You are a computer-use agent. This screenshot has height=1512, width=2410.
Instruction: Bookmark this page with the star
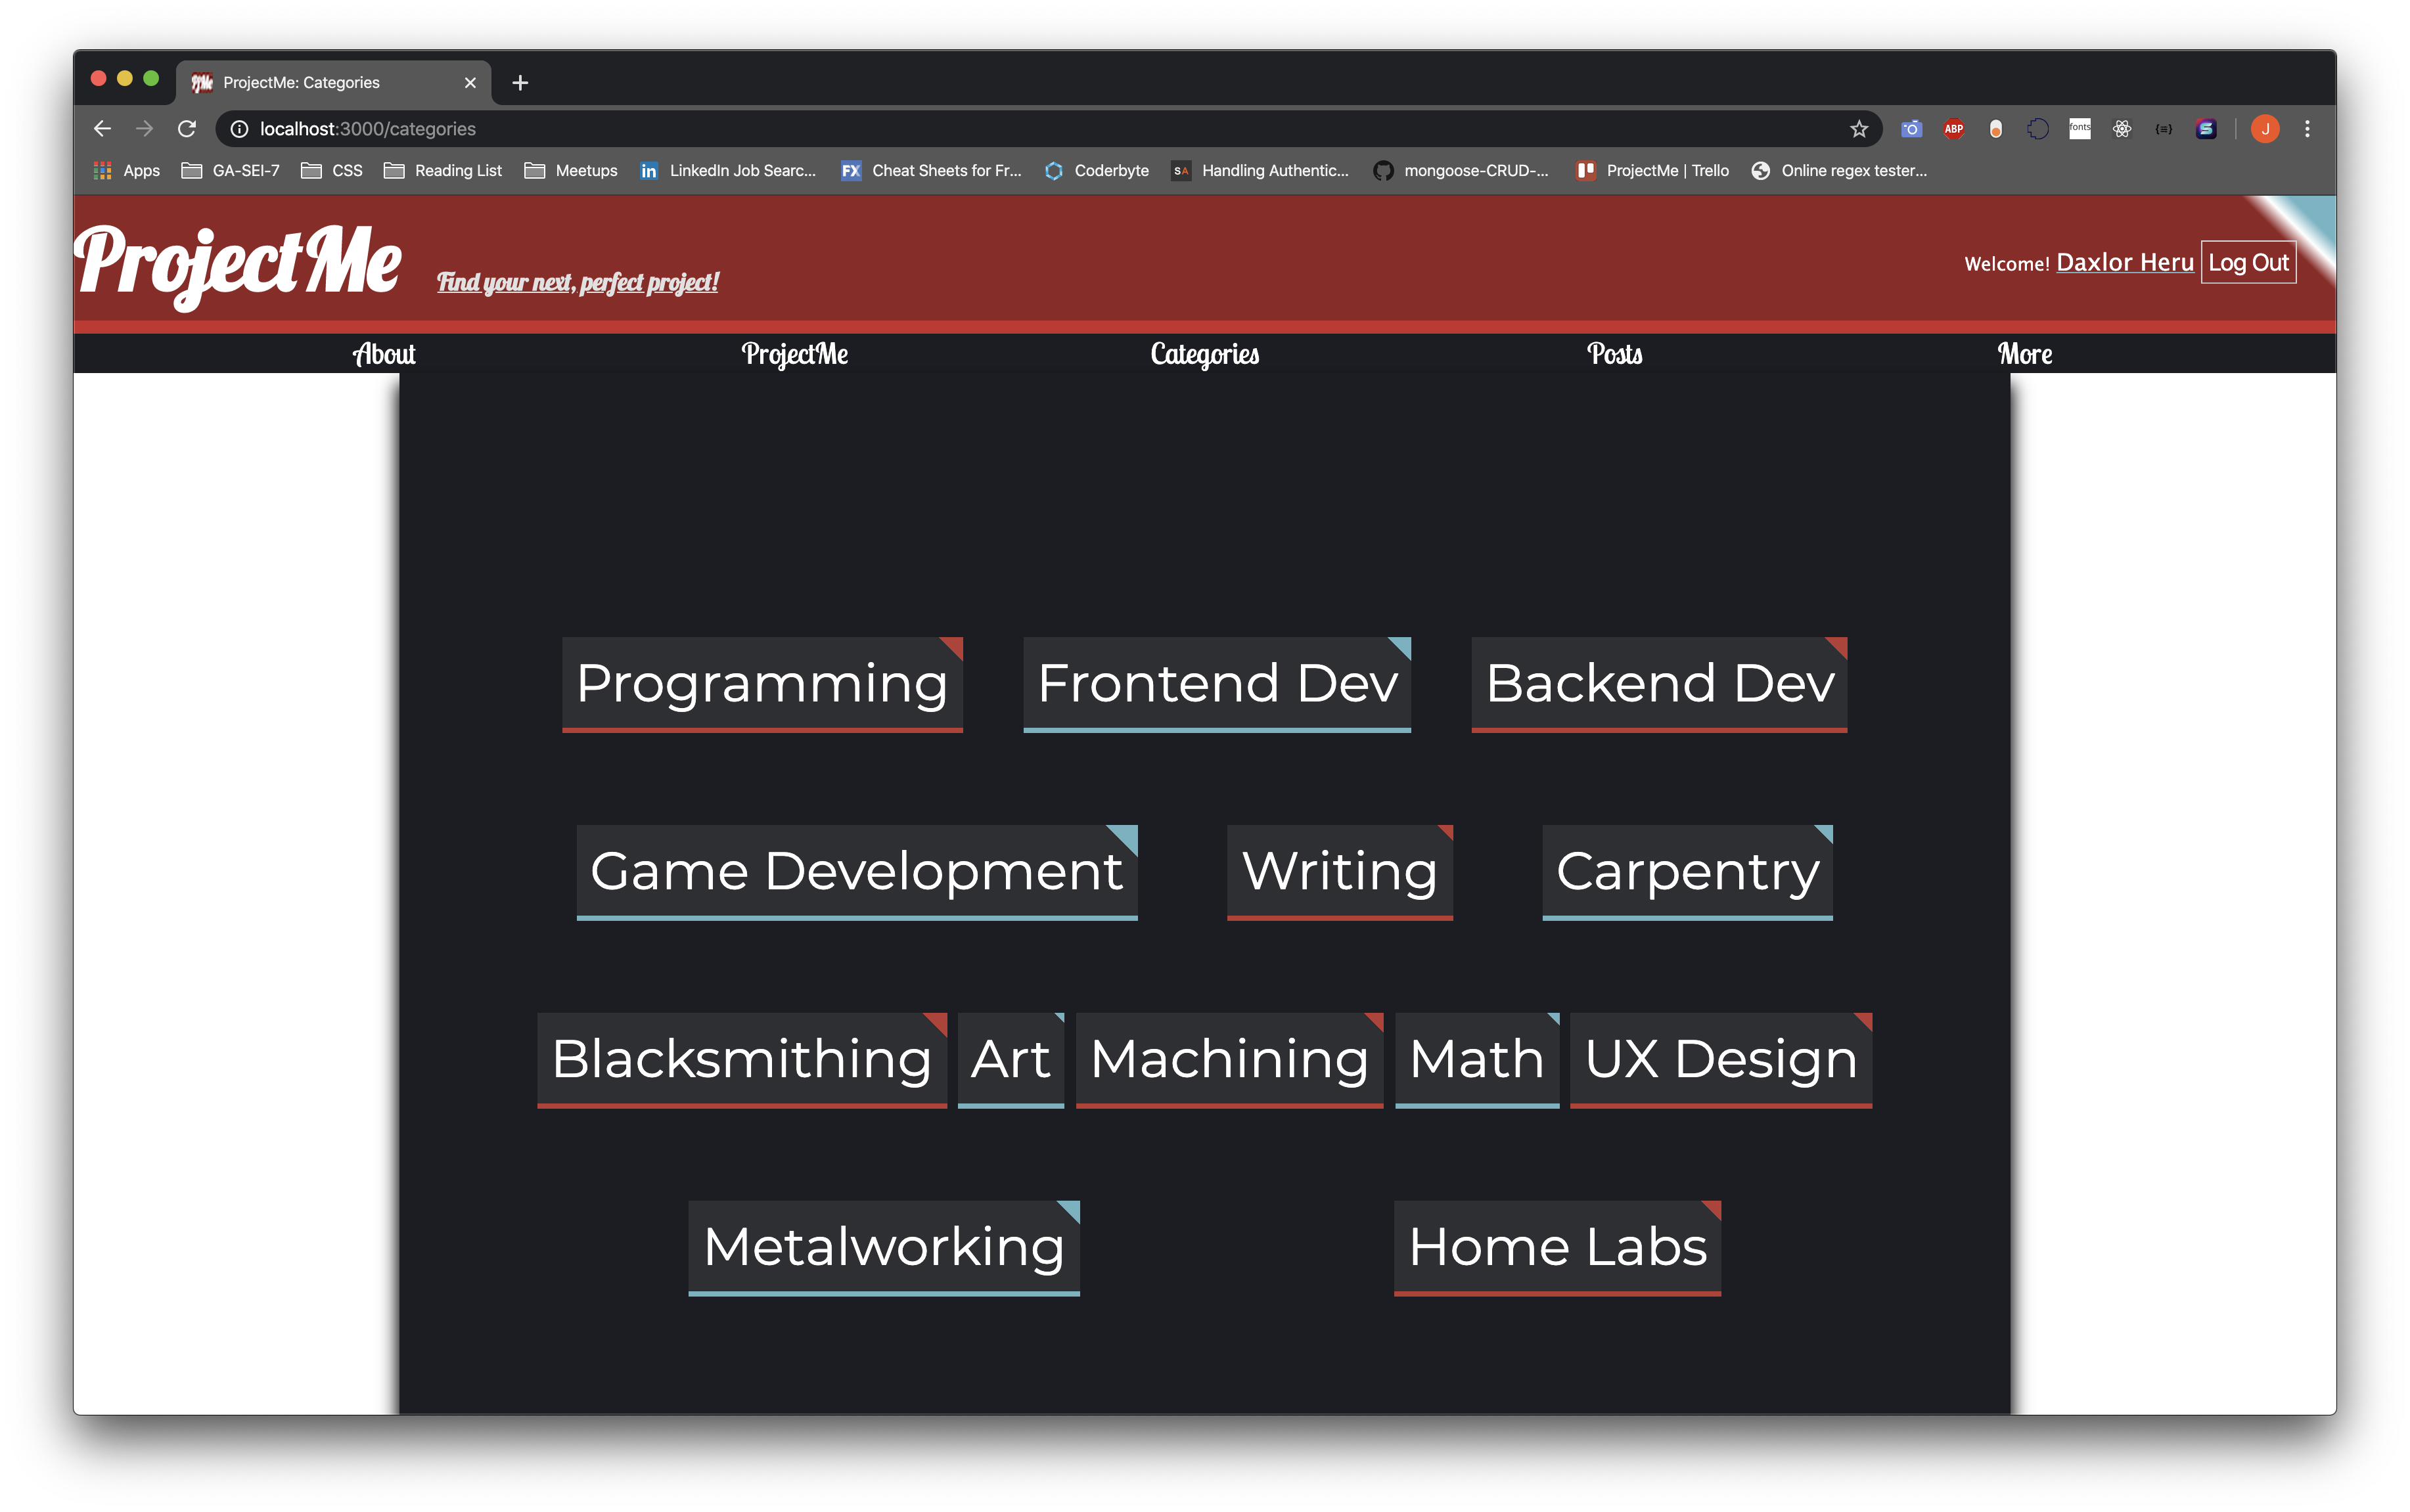click(1858, 129)
